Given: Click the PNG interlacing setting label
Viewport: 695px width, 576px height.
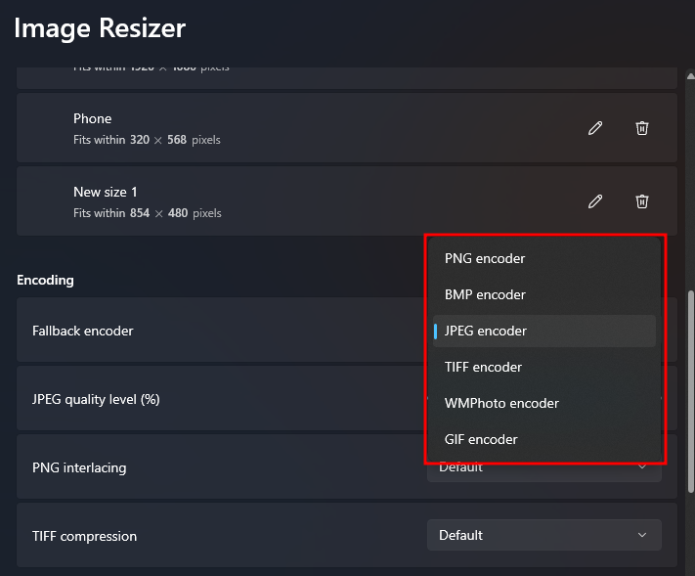Looking at the screenshot, I should click(79, 468).
